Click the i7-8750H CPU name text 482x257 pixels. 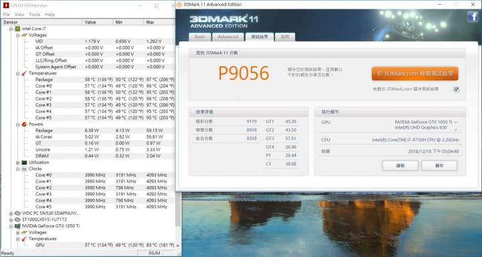click(415, 140)
